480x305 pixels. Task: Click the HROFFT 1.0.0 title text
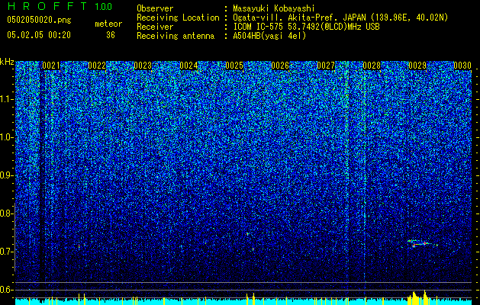(x=60, y=6)
